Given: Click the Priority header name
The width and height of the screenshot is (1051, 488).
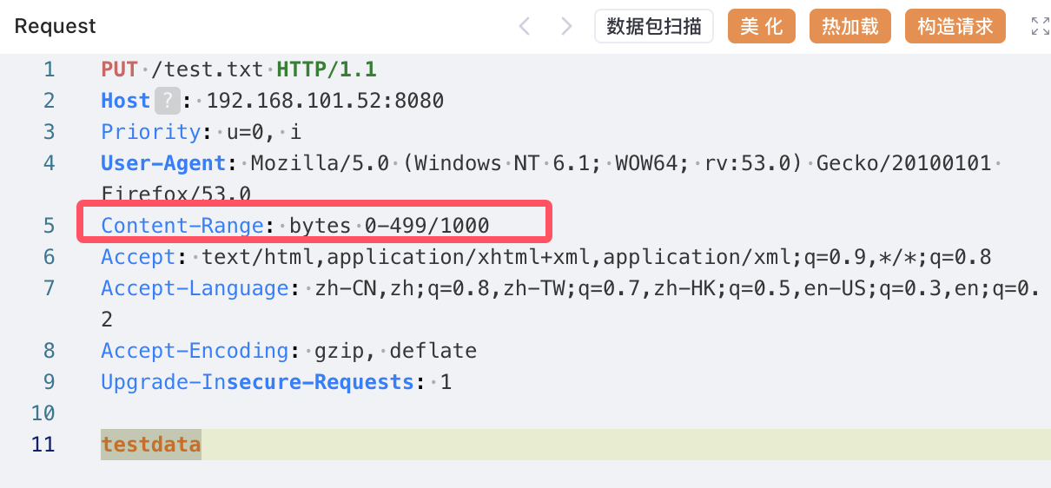Looking at the screenshot, I should pos(151,132).
